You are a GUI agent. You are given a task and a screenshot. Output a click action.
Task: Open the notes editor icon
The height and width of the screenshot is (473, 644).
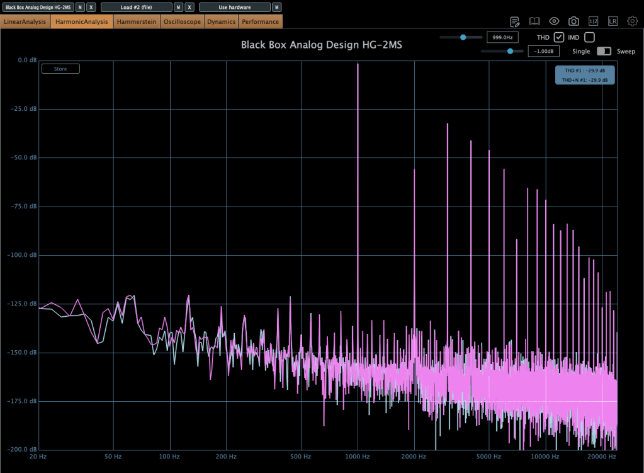coord(515,21)
